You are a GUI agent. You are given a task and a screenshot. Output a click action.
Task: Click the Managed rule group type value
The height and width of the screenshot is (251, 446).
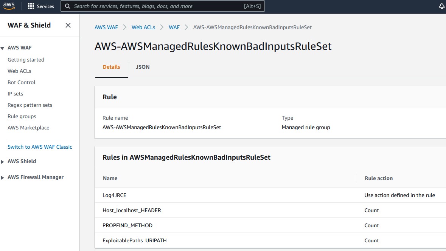[x=306, y=127]
